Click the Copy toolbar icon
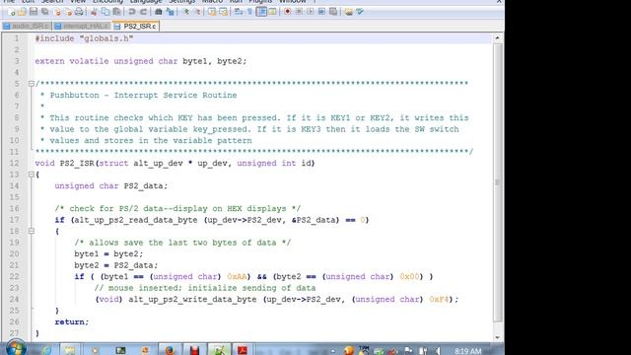The width and height of the screenshot is (631, 355). 105,12
